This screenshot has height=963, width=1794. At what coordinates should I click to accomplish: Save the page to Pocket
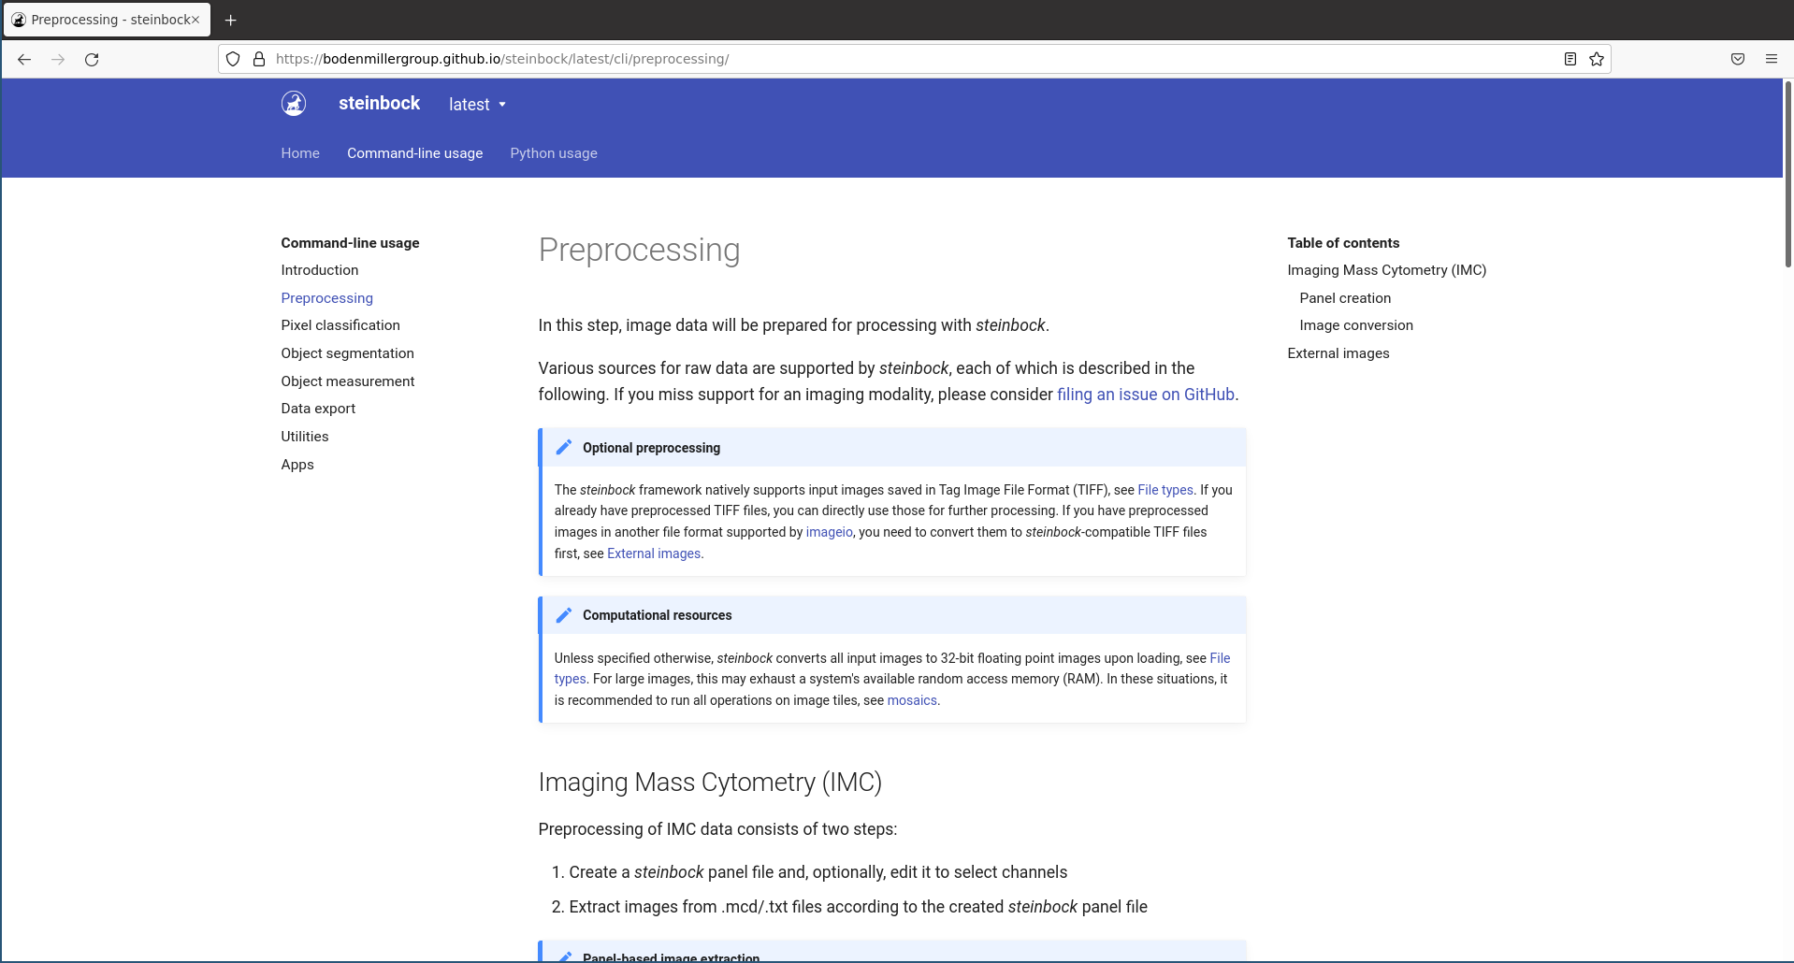[1738, 59]
